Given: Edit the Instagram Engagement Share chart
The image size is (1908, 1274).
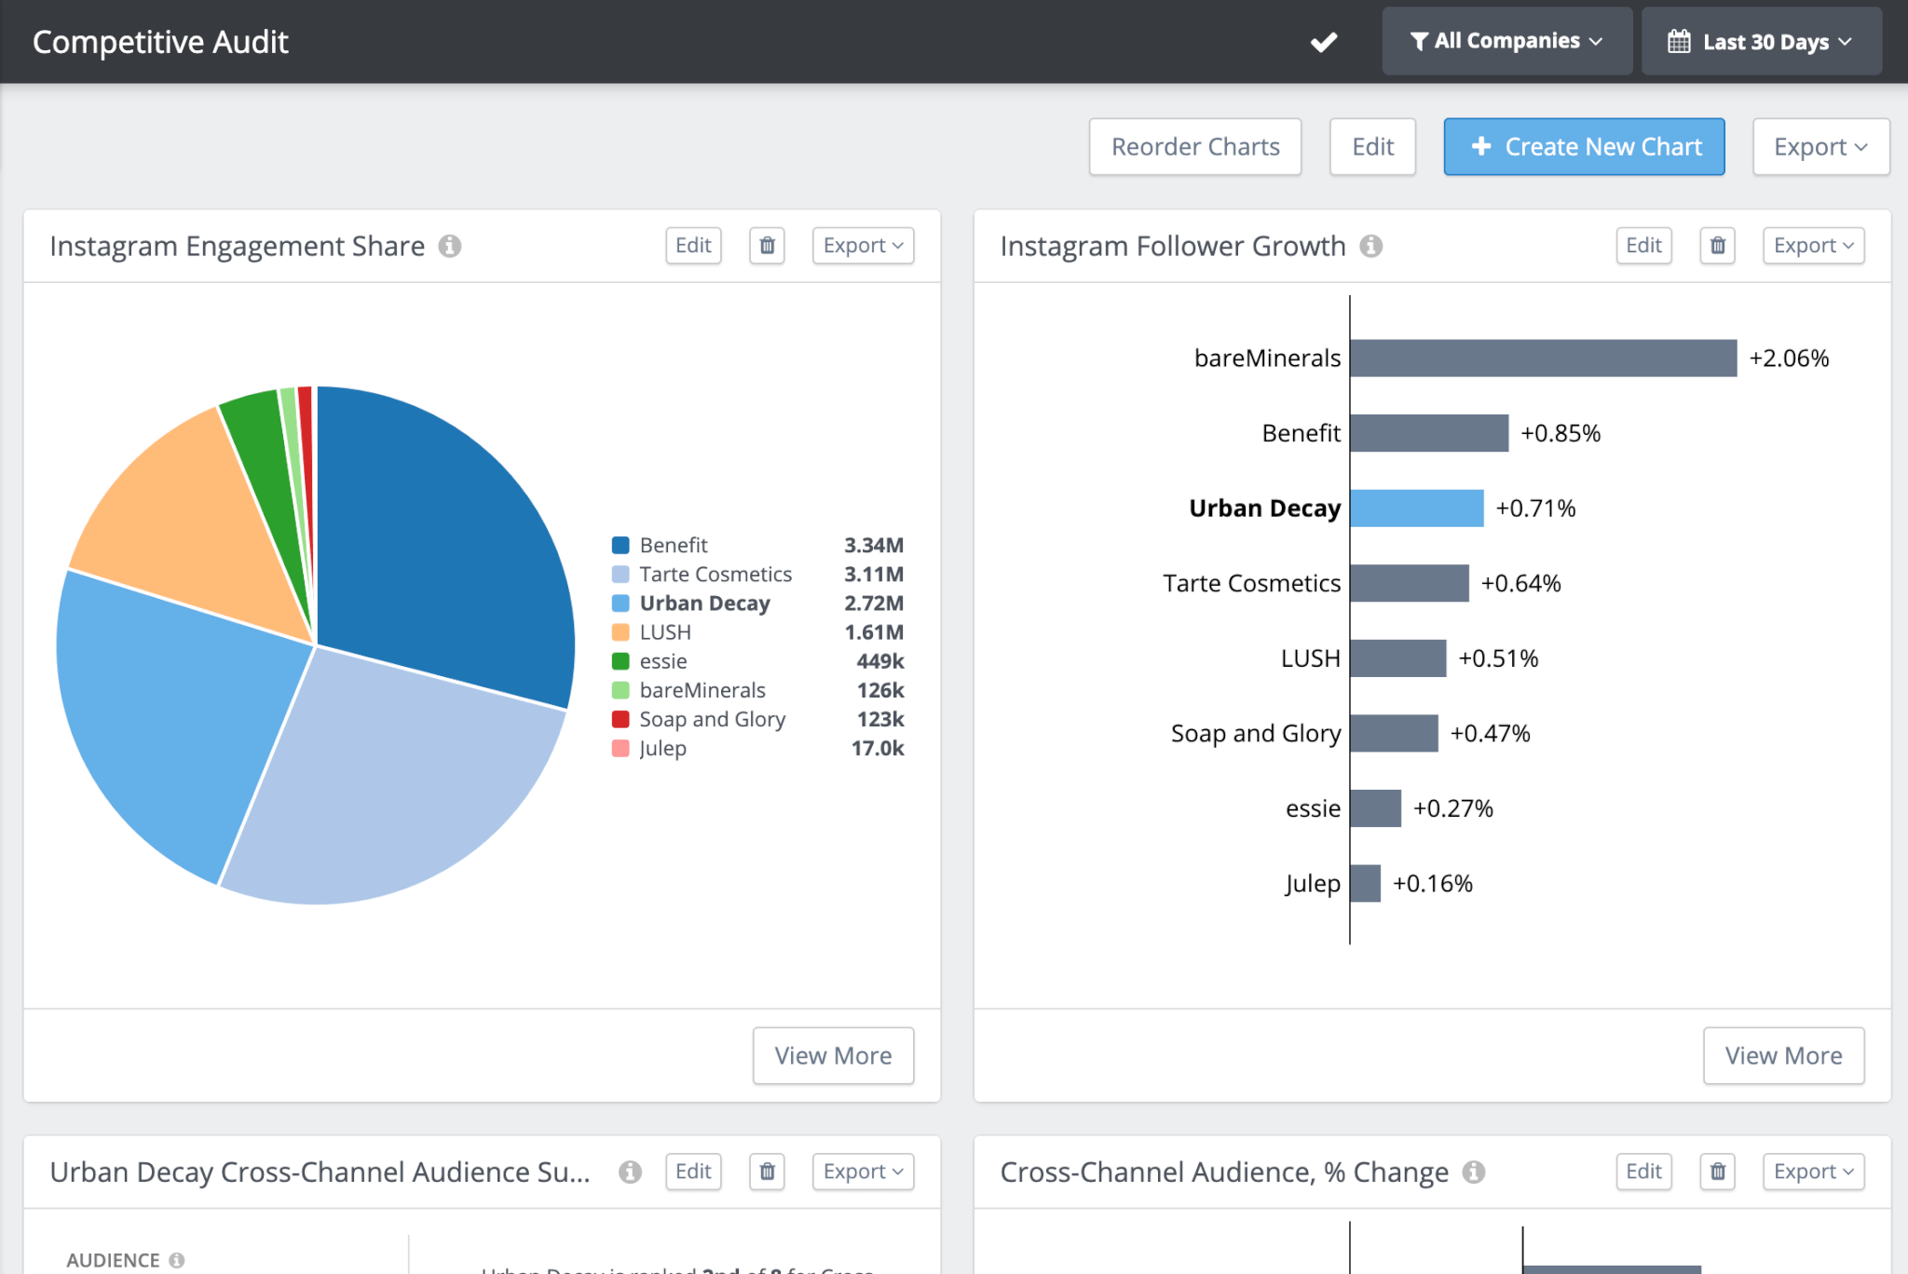Looking at the screenshot, I should tap(693, 246).
